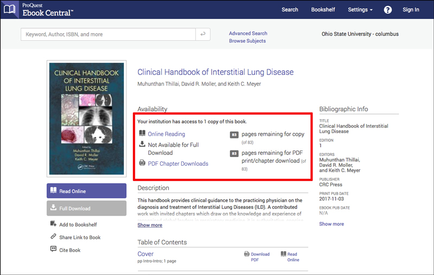Open the Online Reading link under Availability

click(167, 134)
